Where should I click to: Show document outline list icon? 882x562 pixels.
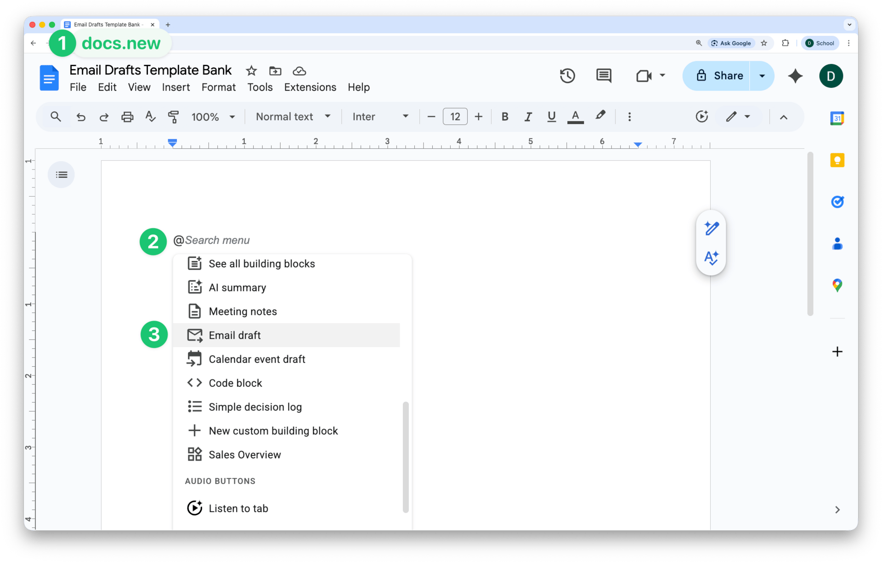[61, 175]
